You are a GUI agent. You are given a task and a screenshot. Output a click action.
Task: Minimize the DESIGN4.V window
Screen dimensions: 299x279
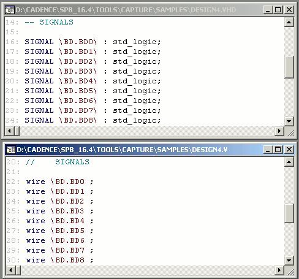point(268,150)
